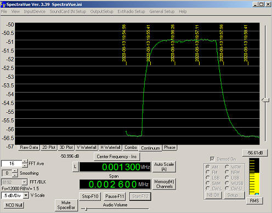Image resolution: width=272 pixels, height=213 pixels.
Task: Click the center frequency display 0.001300 MHz
Action: (115, 167)
